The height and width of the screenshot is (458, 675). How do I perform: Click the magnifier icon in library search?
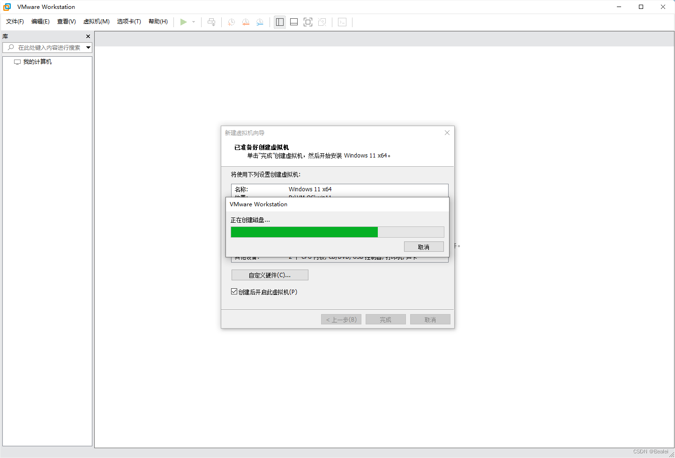coord(11,47)
